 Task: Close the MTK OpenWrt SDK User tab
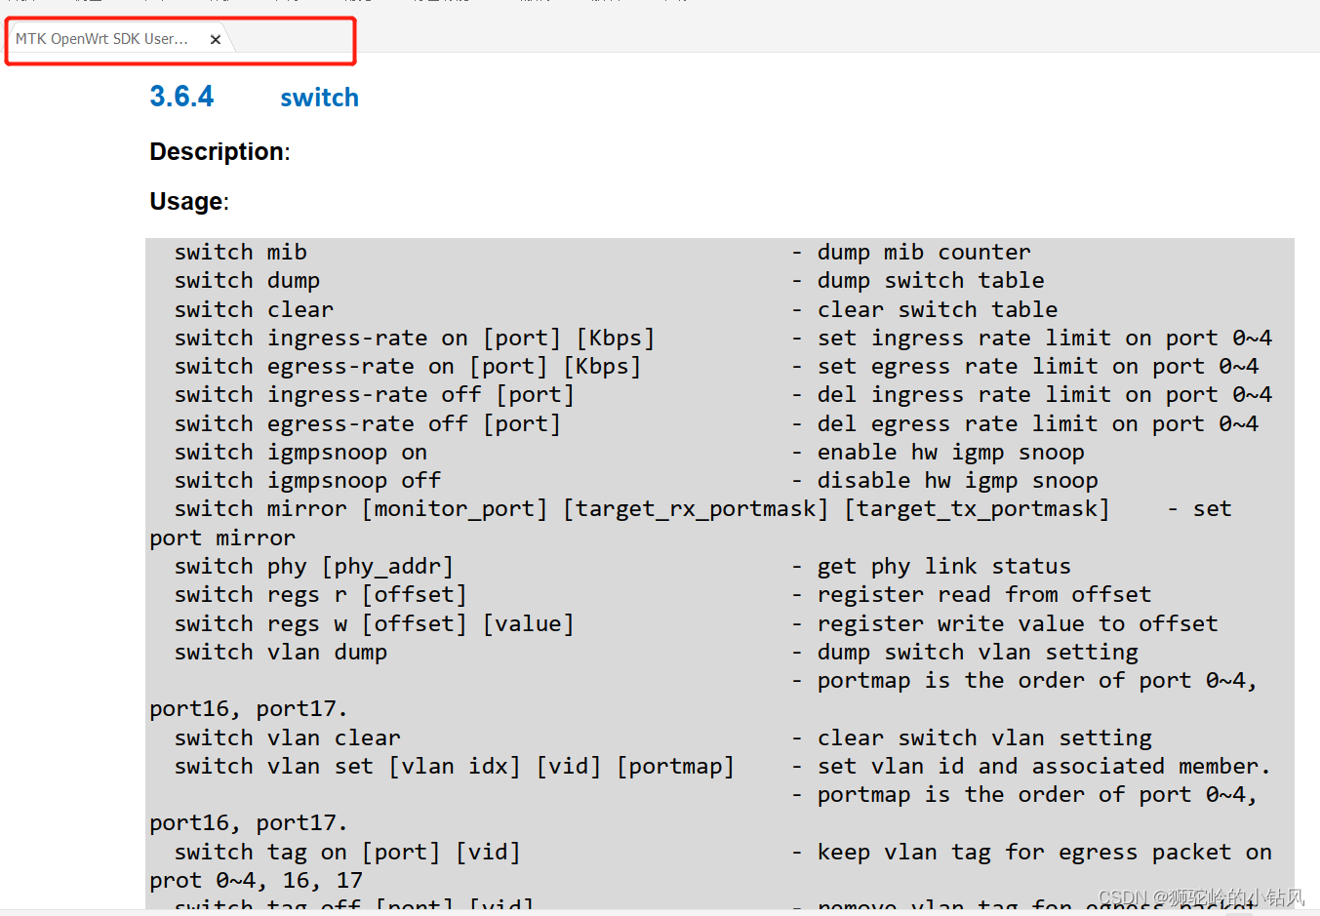click(215, 40)
